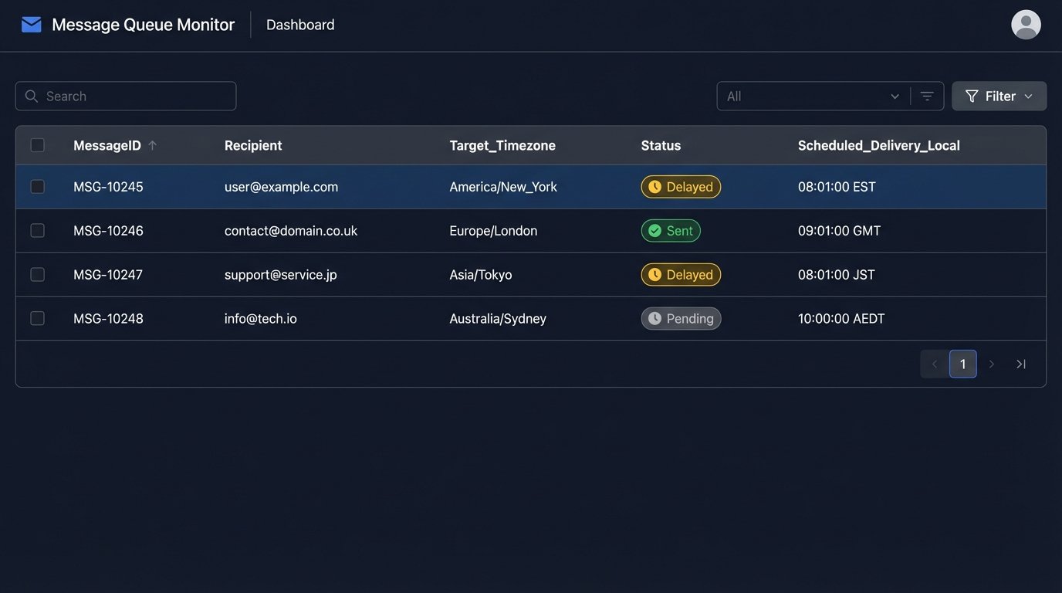This screenshot has width=1062, height=593.
Task: Click recipient contact@domain.co.uk
Action: click(291, 231)
